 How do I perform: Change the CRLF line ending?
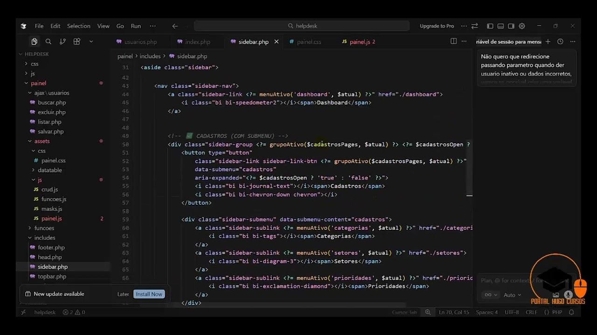(x=531, y=312)
